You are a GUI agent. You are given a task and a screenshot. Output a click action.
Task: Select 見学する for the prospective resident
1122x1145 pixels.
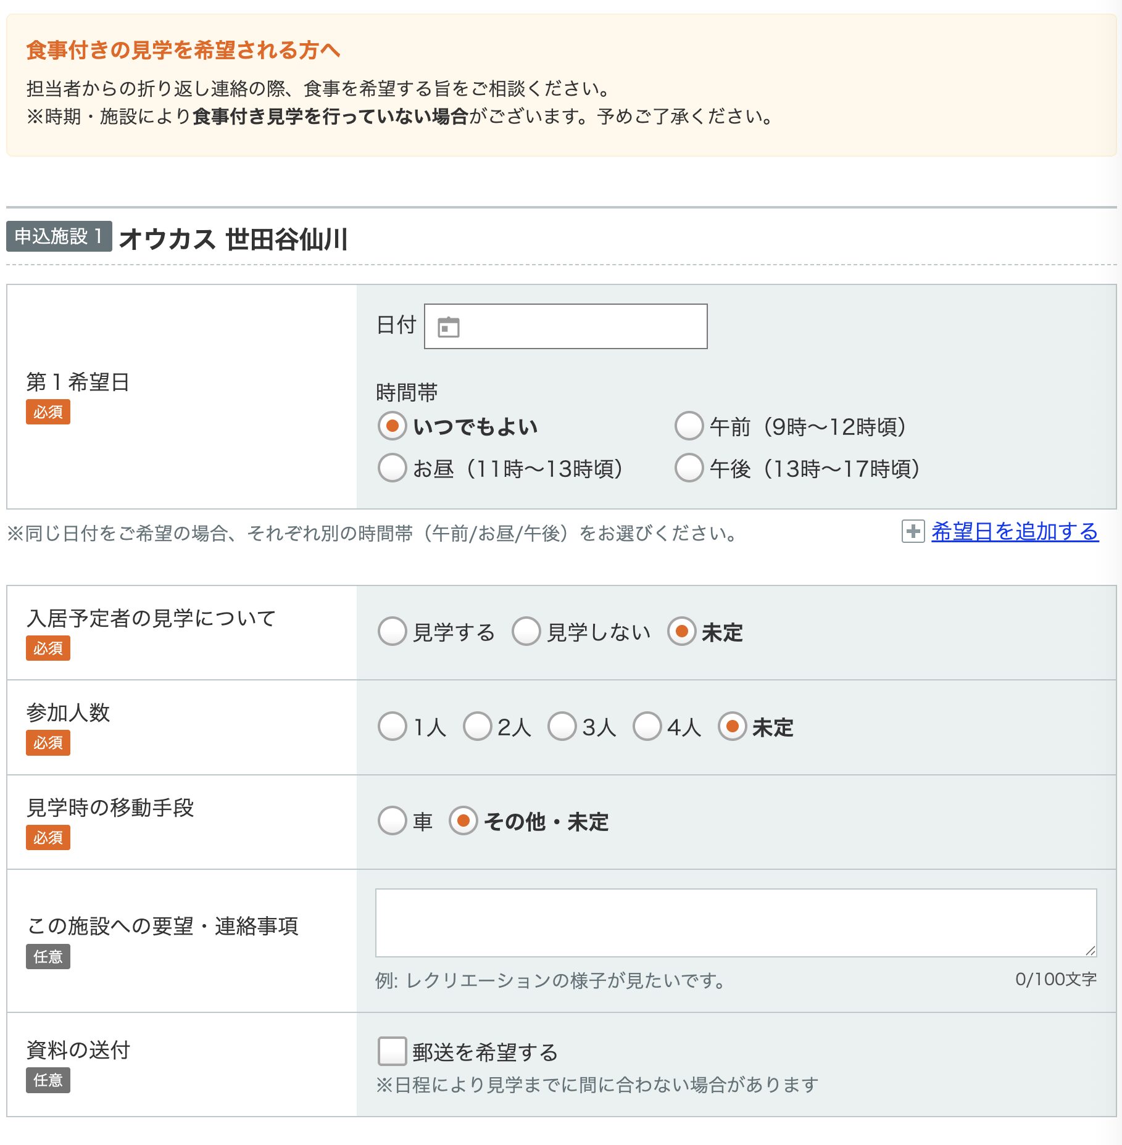pos(392,632)
